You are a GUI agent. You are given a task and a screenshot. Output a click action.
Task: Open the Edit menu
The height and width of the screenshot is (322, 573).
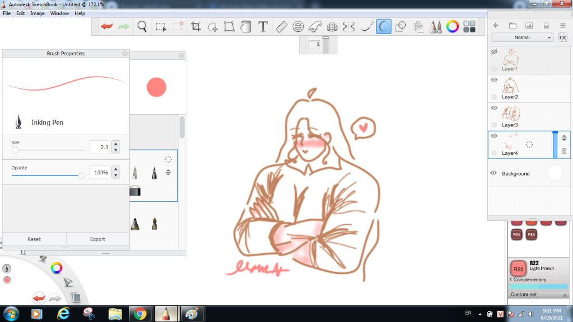(x=21, y=13)
